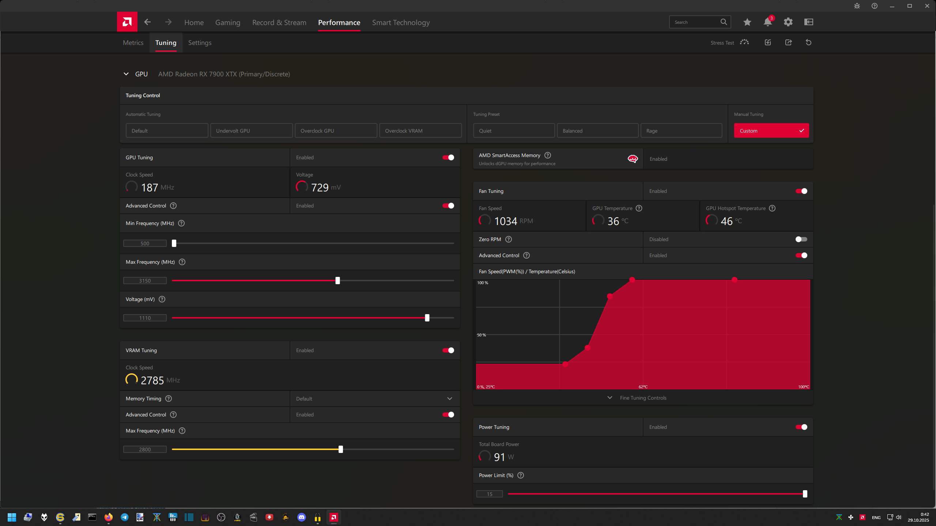Enable the Zero RPM toggle
The height and width of the screenshot is (526, 936).
tap(801, 239)
